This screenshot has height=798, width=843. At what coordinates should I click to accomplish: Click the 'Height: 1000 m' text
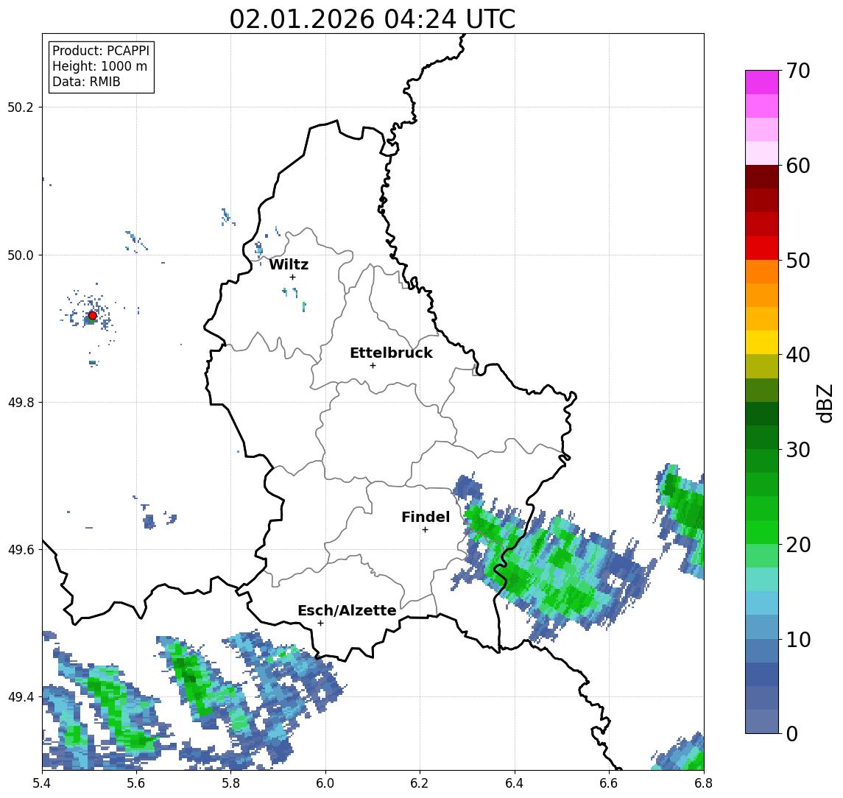pos(99,66)
